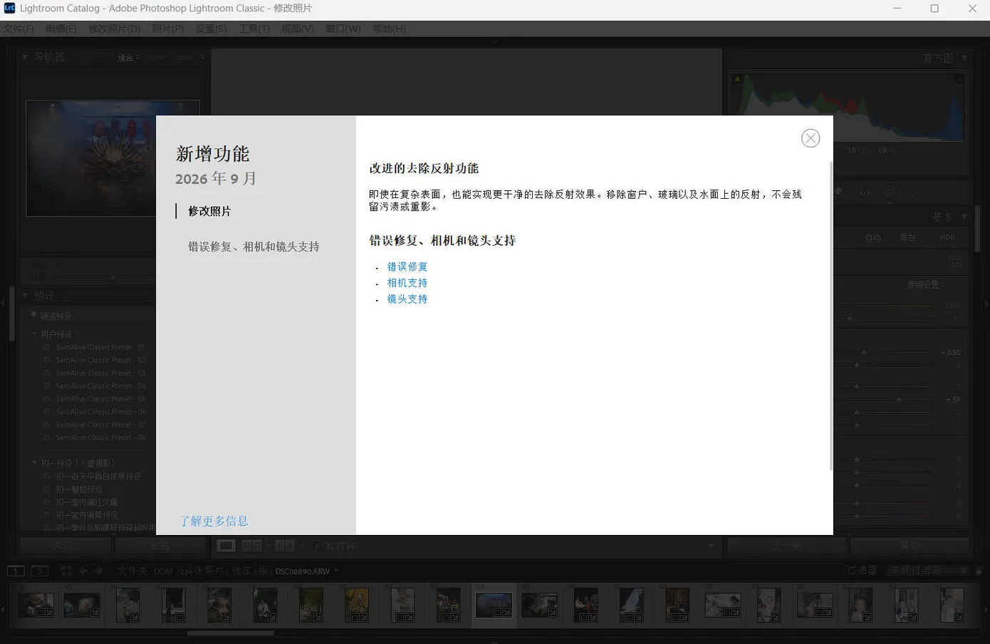Open the 相机支持 link
The width and height of the screenshot is (990, 644).
coord(407,283)
